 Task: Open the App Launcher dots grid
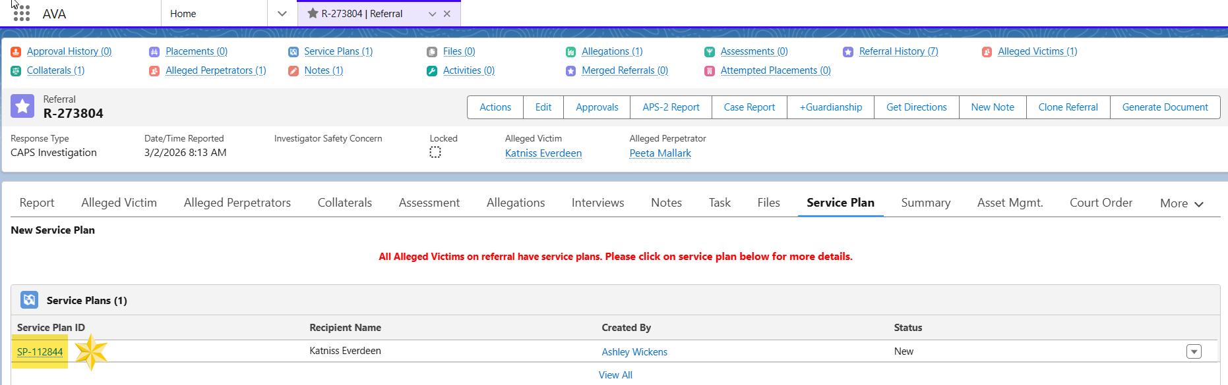point(22,13)
